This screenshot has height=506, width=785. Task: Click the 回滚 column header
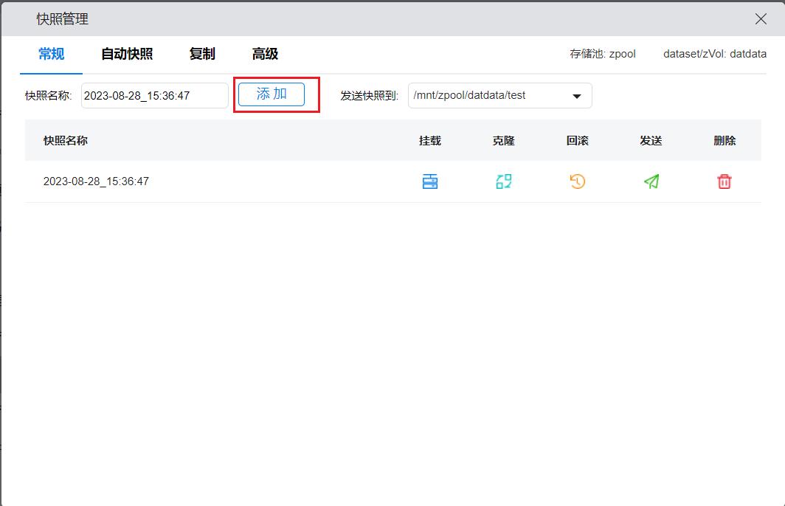pos(577,140)
